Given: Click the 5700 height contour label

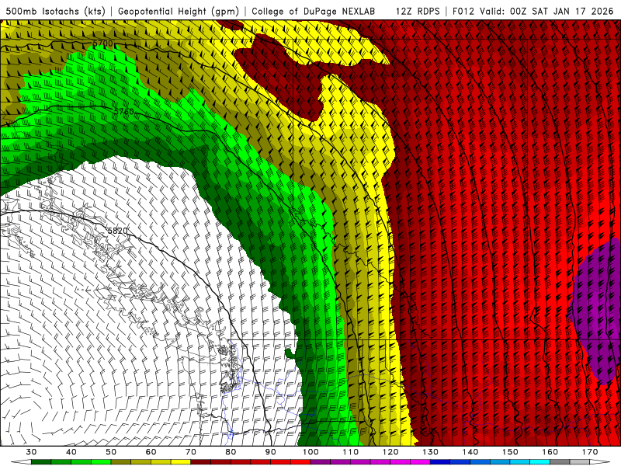Looking at the screenshot, I should pos(102,43).
